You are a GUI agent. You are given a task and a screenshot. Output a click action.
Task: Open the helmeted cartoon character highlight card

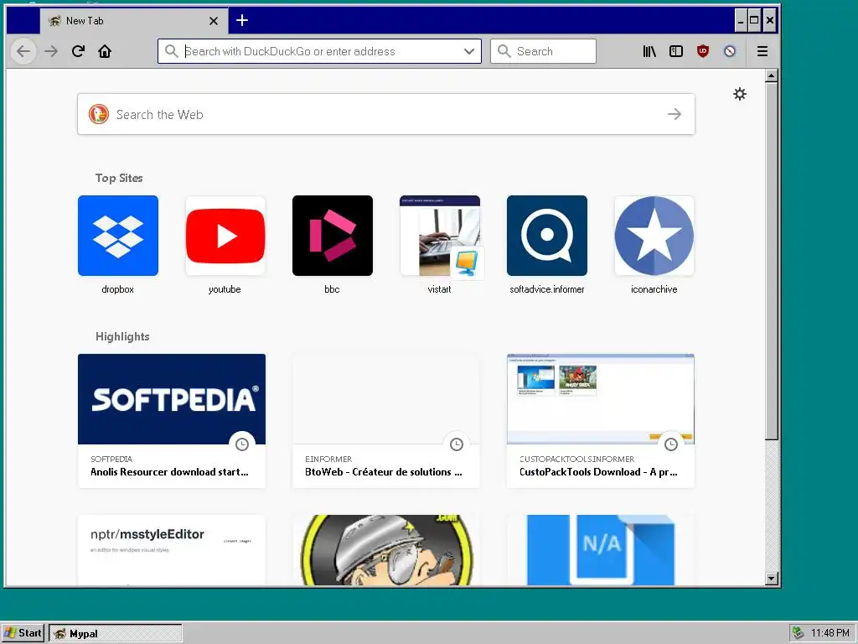(386, 550)
